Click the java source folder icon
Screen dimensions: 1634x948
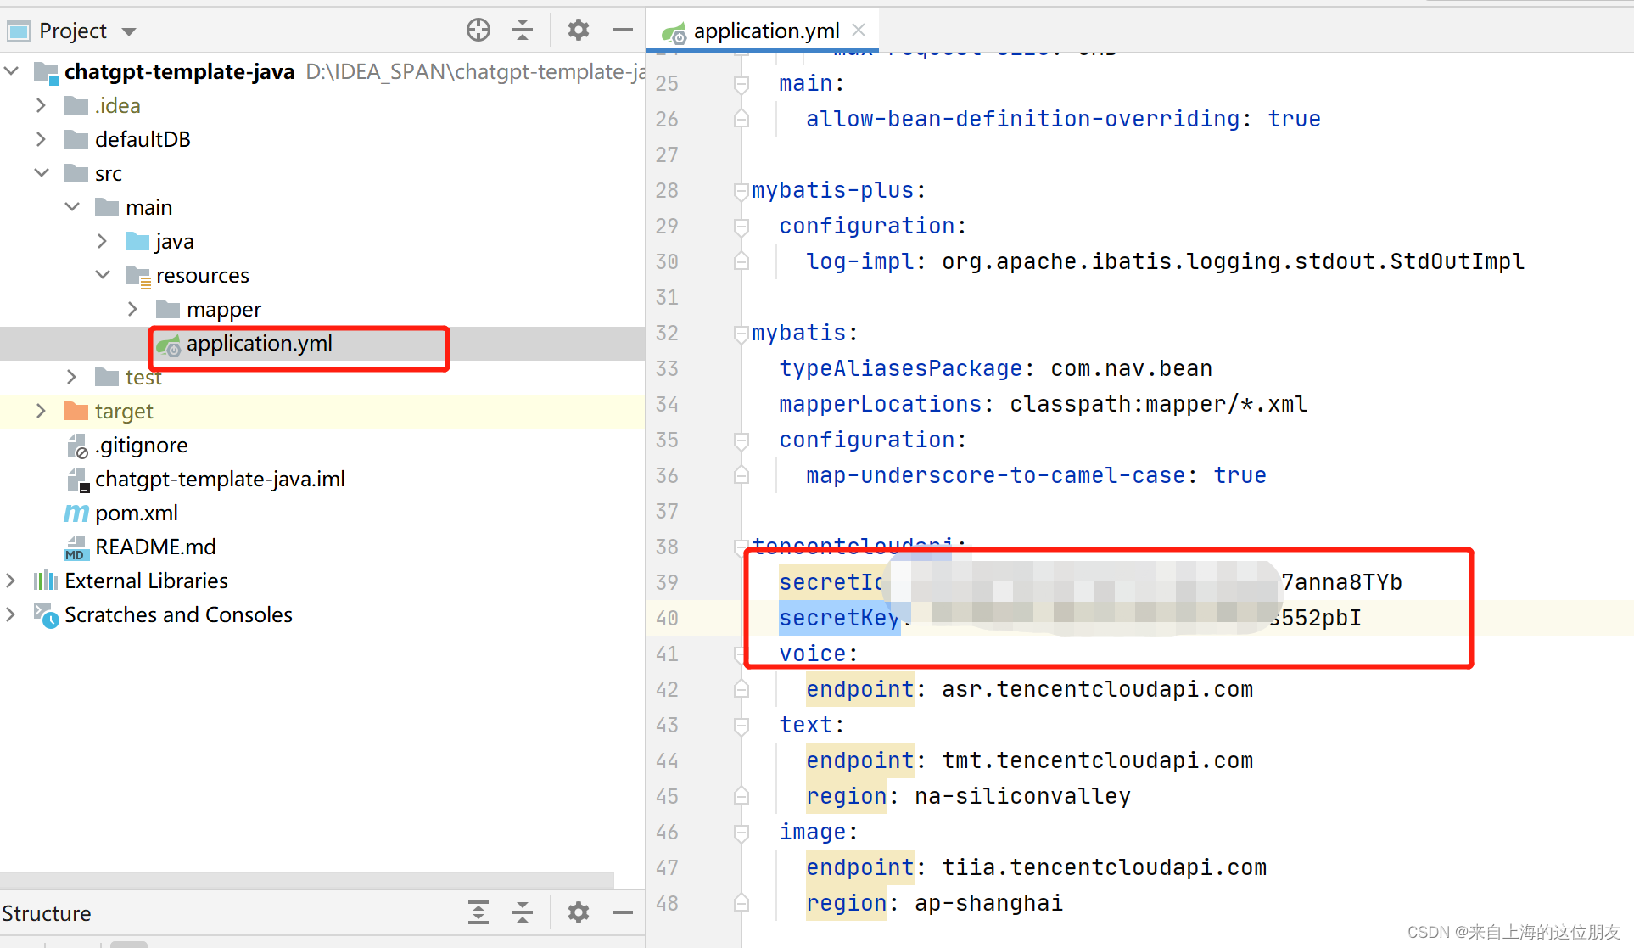coord(137,241)
